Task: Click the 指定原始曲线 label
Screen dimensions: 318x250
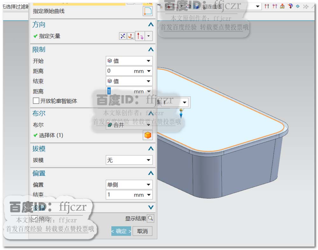Action: click(x=49, y=11)
